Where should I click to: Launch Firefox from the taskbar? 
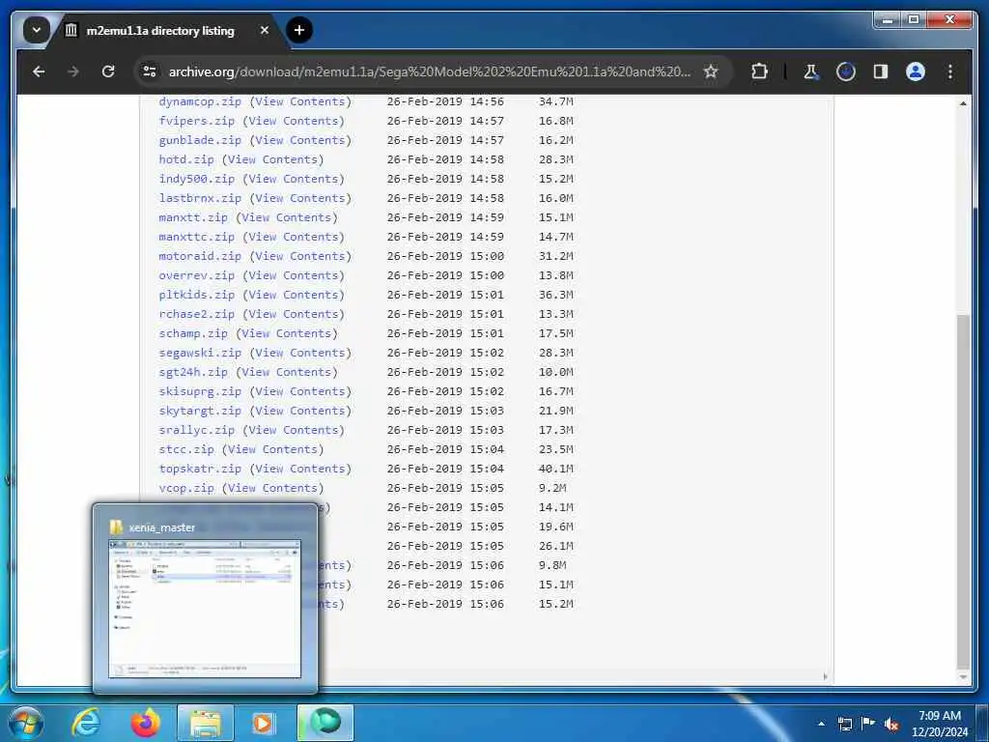[x=146, y=723]
